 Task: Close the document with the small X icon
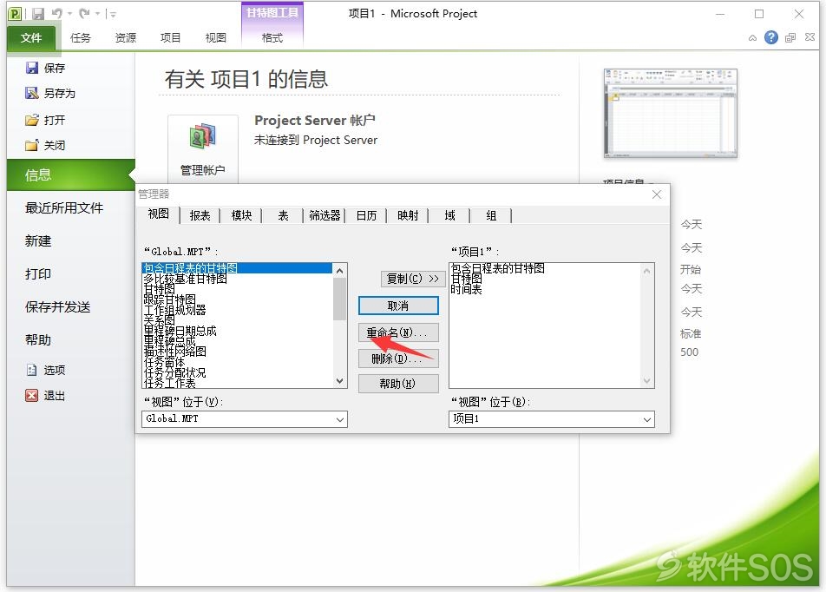tap(810, 37)
